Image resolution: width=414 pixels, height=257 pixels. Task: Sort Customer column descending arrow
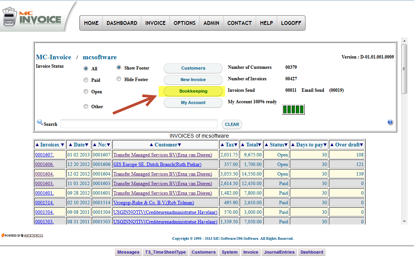coord(179,145)
